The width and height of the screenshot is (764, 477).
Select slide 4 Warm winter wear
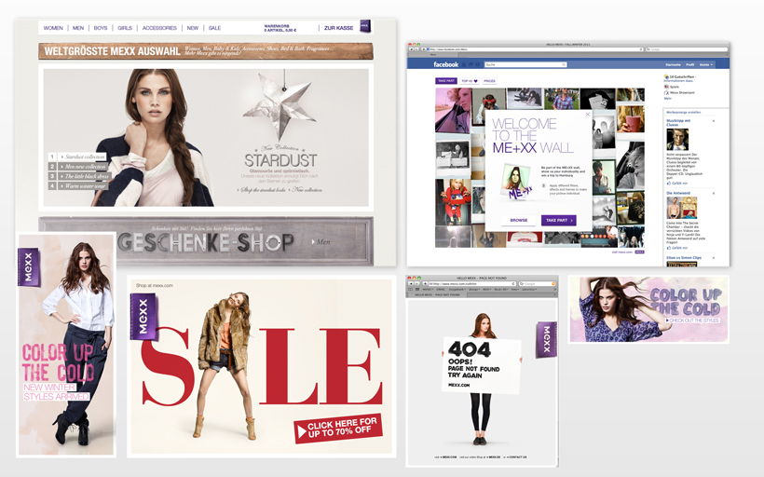click(x=77, y=186)
